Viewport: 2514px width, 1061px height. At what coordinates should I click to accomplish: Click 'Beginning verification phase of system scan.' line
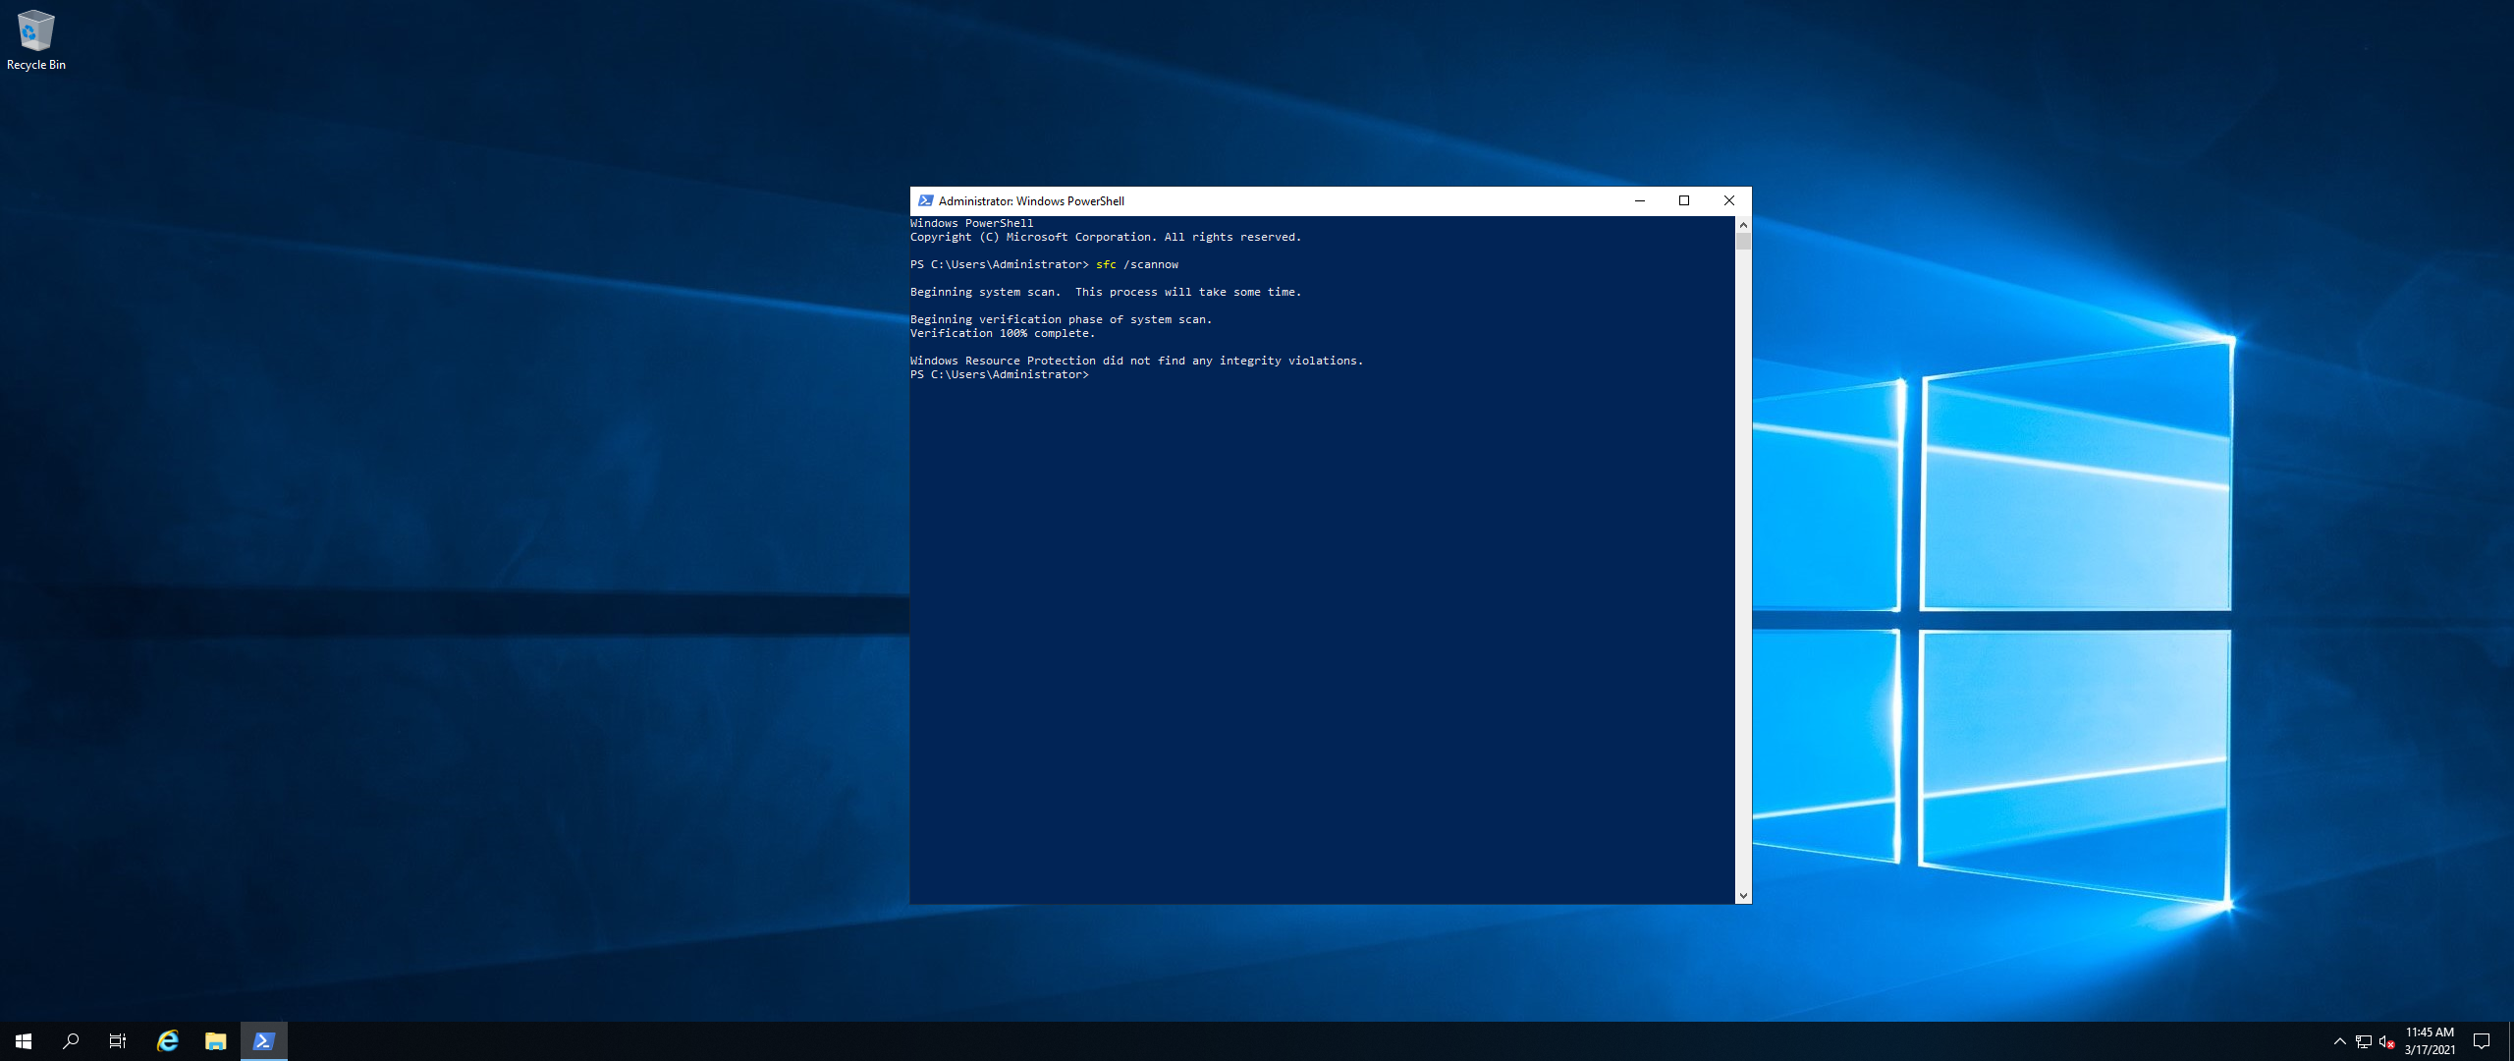click(x=1061, y=319)
